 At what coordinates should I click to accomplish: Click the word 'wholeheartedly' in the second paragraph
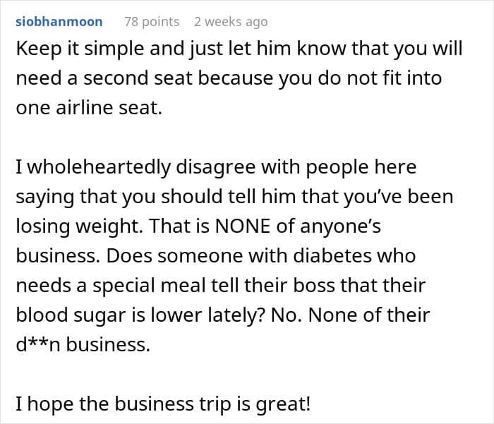click(99, 167)
